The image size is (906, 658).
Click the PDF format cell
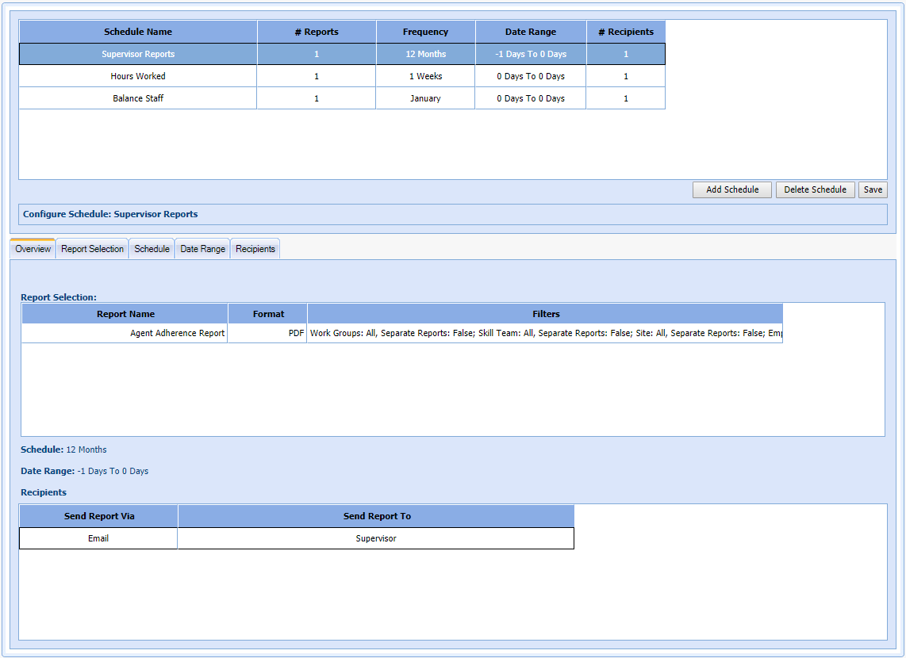pyautogui.click(x=268, y=334)
